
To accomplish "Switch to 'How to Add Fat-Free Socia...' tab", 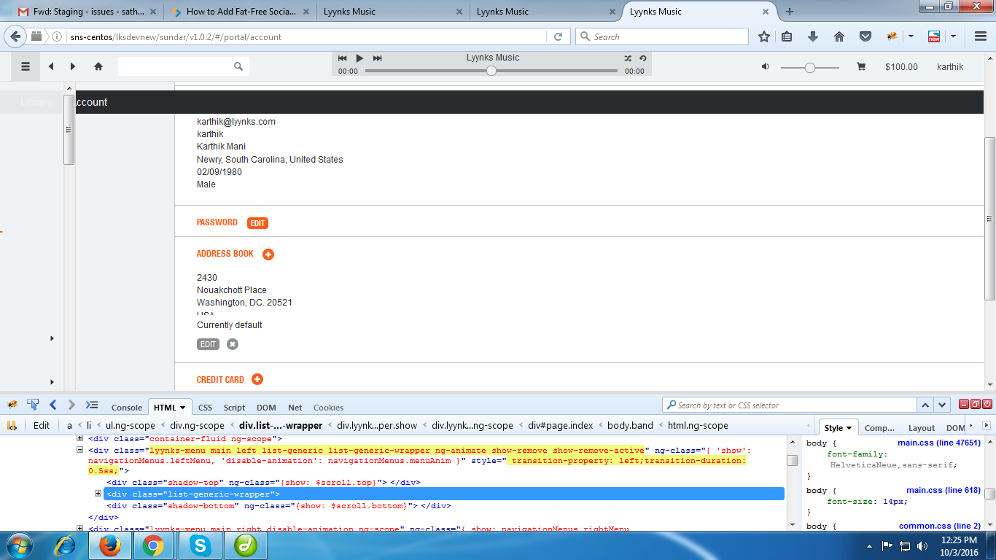I will [x=241, y=12].
